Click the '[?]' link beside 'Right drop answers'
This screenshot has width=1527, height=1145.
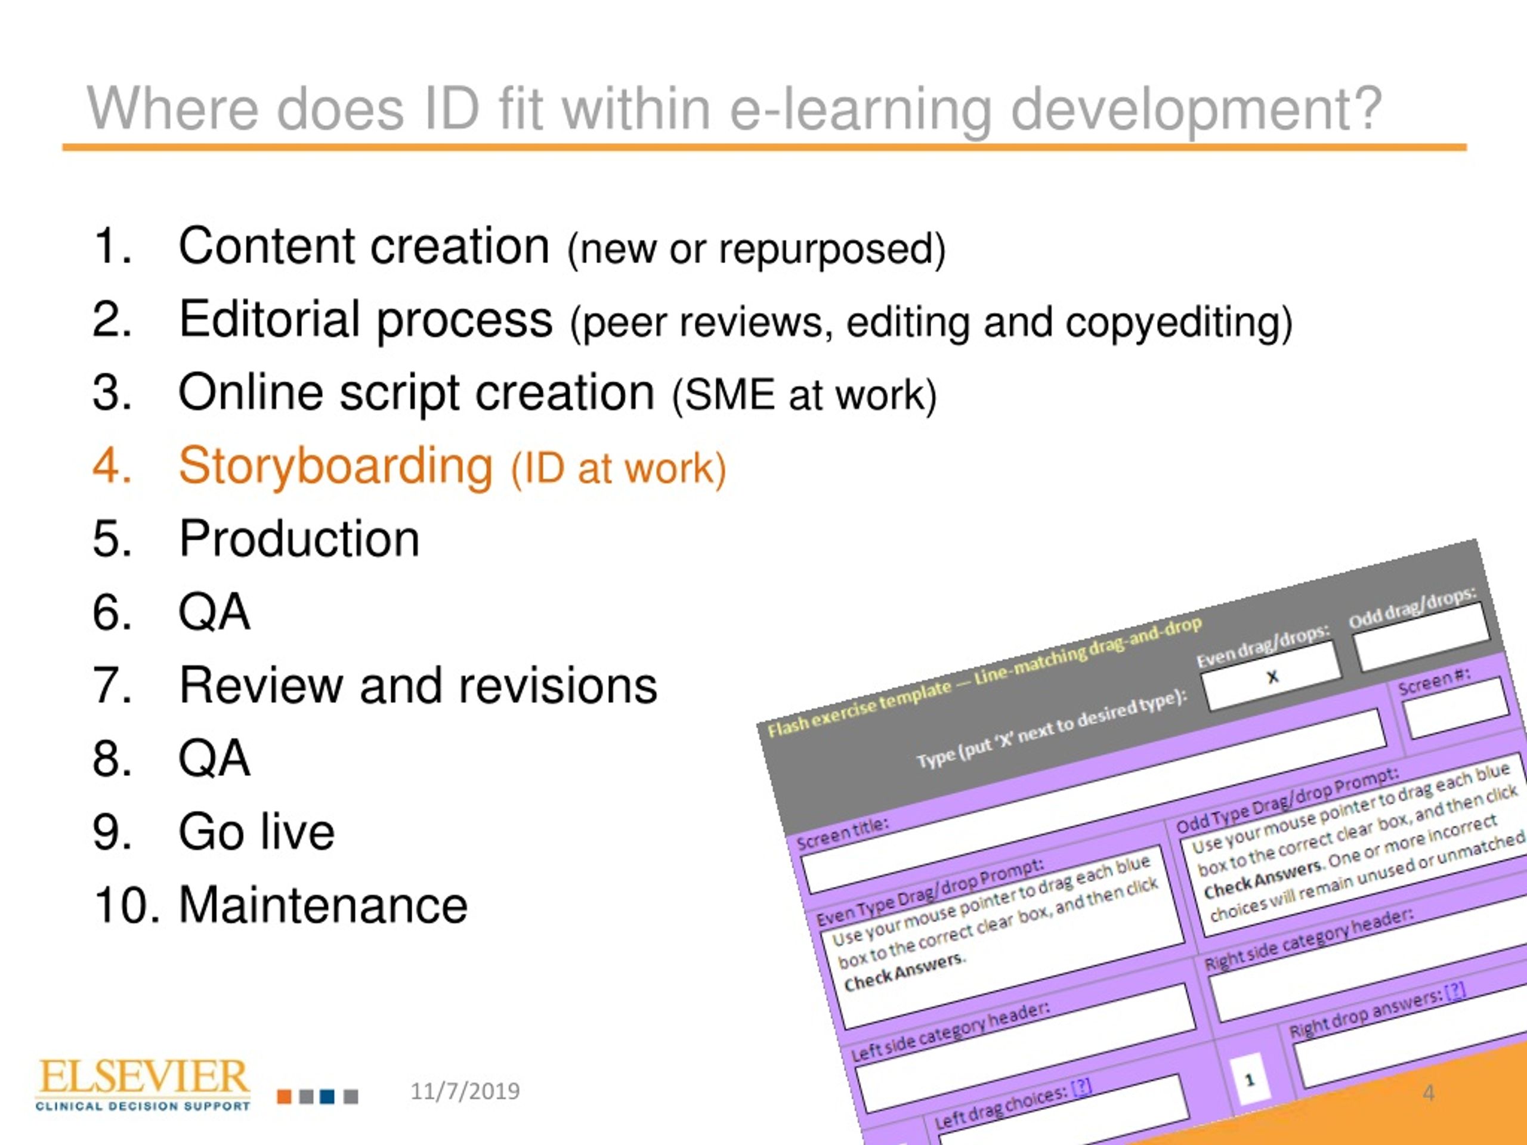[x=1455, y=992]
